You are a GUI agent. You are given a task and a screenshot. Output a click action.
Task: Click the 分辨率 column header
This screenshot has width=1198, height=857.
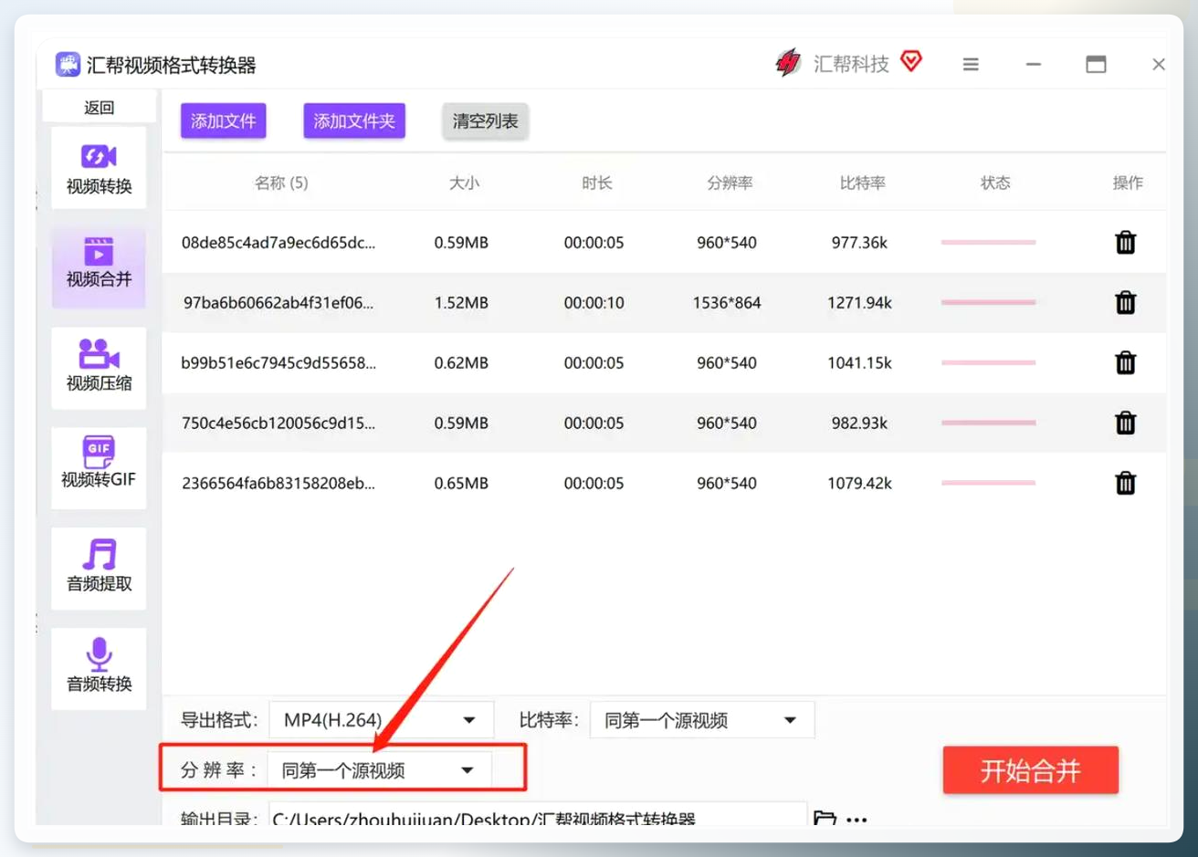[730, 183]
